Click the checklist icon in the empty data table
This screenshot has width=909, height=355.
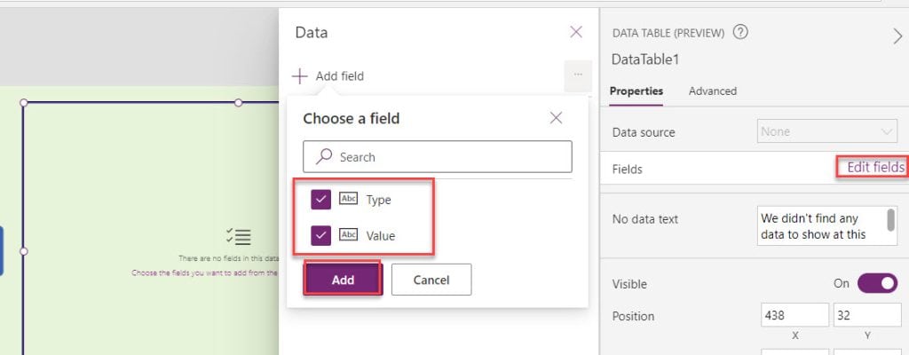click(x=238, y=237)
